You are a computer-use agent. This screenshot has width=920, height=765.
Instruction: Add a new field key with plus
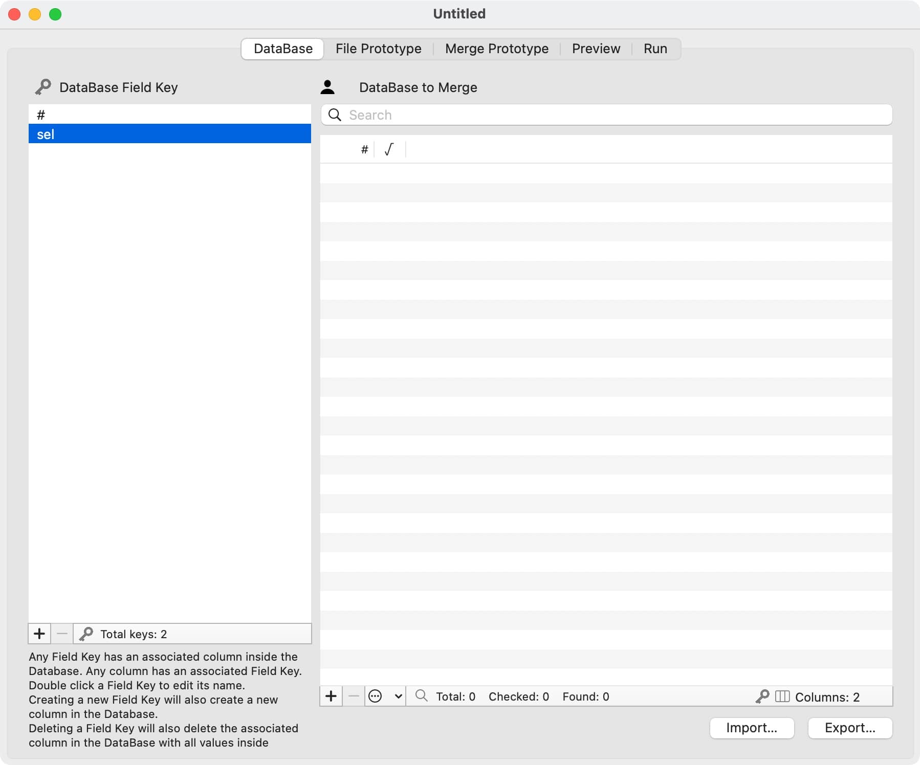[39, 634]
